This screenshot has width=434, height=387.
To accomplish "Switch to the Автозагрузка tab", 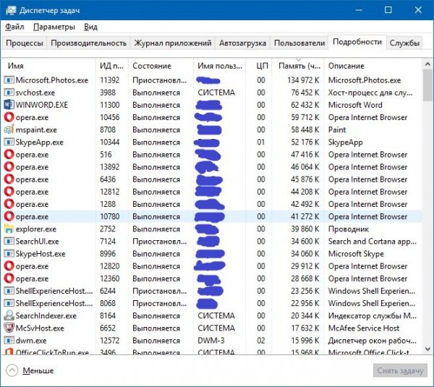I will [x=243, y=43].
